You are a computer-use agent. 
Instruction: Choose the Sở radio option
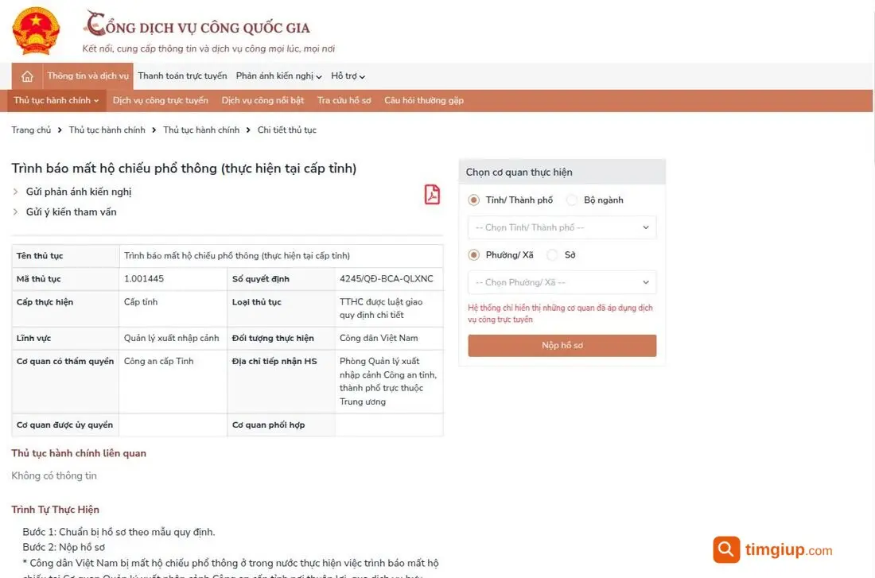[x=553, y=255]
